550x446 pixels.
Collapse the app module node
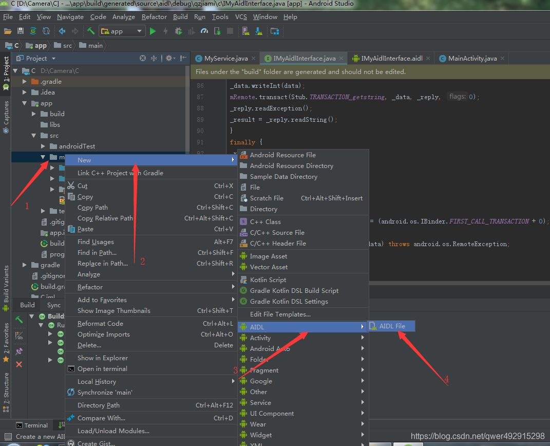click(24, 103)
